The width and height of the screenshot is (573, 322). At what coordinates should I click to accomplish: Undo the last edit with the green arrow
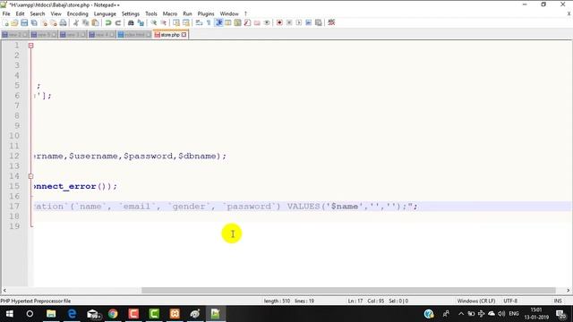point(108,22)
